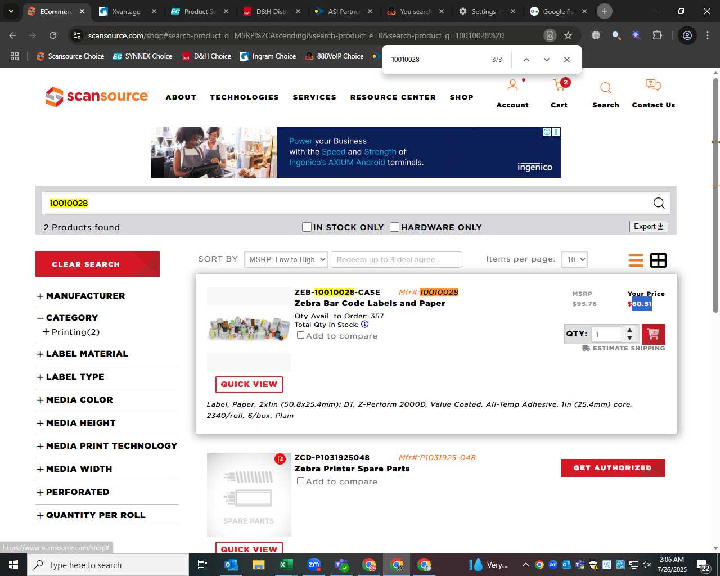The height and width of the screenshot is (576, 720).
Task: Open the Contact Us chat icon
Action: pos(653,85)
